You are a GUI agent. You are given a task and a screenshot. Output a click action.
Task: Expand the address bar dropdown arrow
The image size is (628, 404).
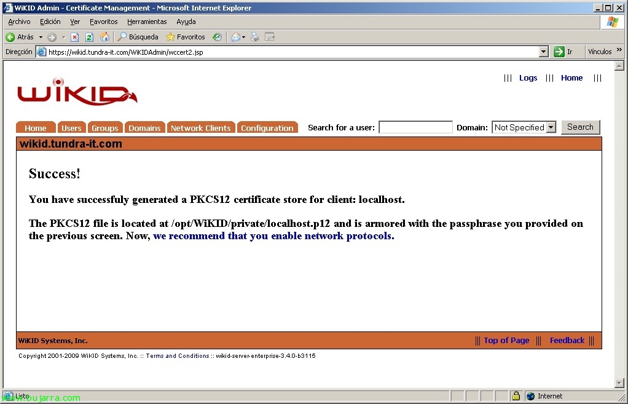point(543,52)
